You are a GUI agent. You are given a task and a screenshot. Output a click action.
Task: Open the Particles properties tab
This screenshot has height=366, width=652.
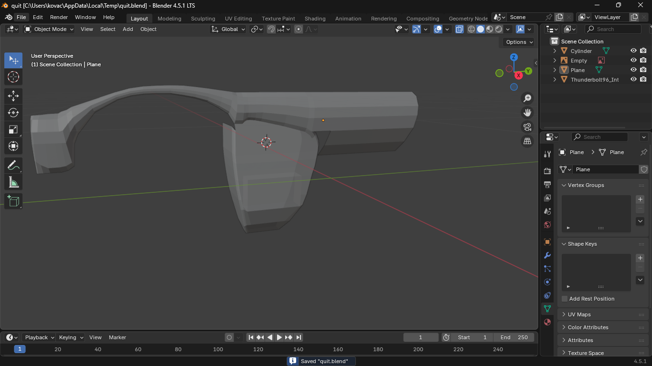547,269
